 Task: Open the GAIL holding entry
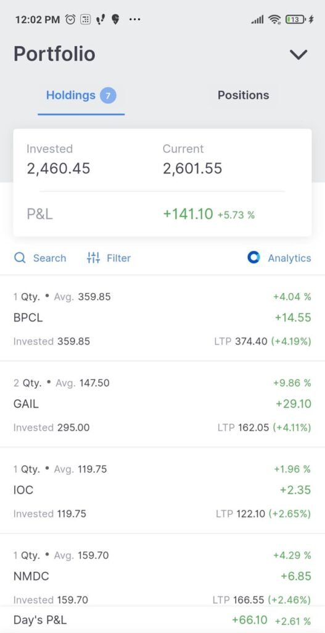click(162, 404)
